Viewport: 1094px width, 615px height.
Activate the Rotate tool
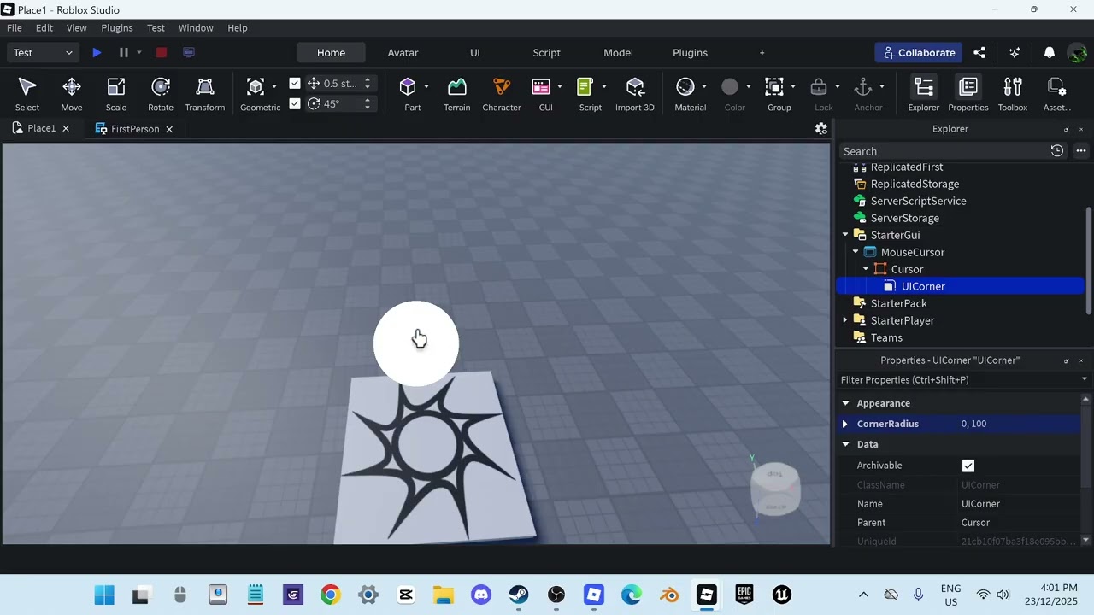161,94
